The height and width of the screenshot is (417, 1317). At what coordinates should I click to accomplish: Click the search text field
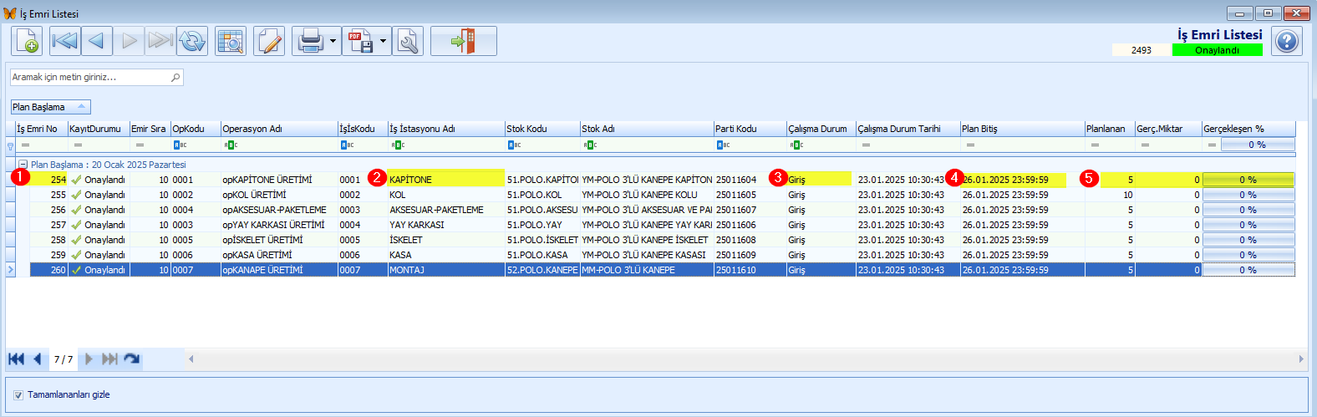pos(96,77)
